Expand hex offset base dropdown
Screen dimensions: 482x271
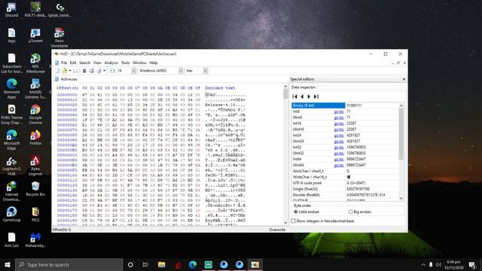pos(206,71)
